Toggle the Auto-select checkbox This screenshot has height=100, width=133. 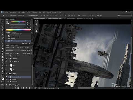(x=9, y=16)
